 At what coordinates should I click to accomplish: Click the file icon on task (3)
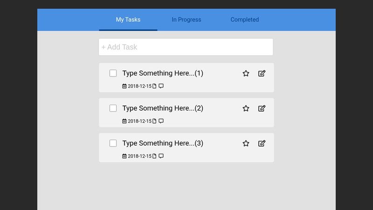coord(155,156)
